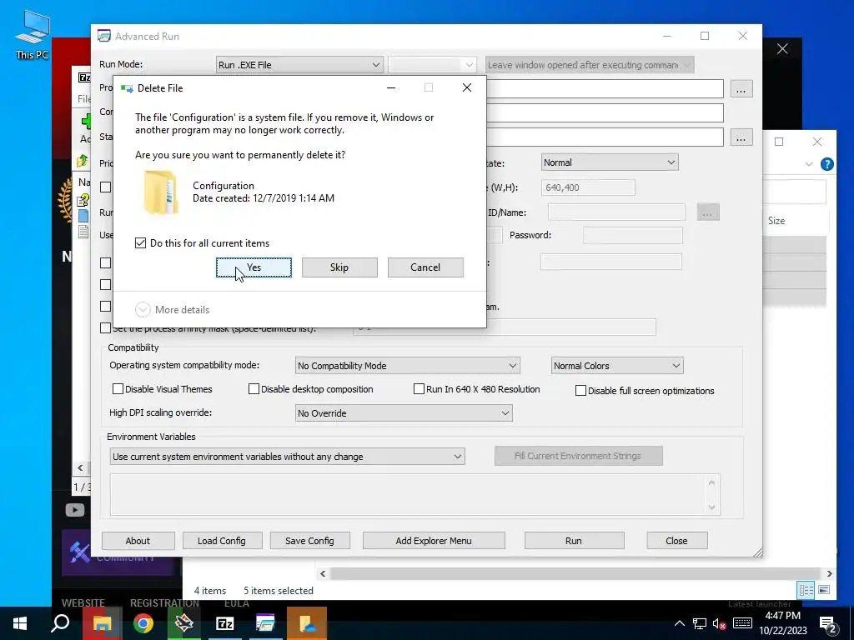Image resolution: width=854 pixels, height=640 pixels.
Task: Open the network tray icon
Action: (700, 623)
